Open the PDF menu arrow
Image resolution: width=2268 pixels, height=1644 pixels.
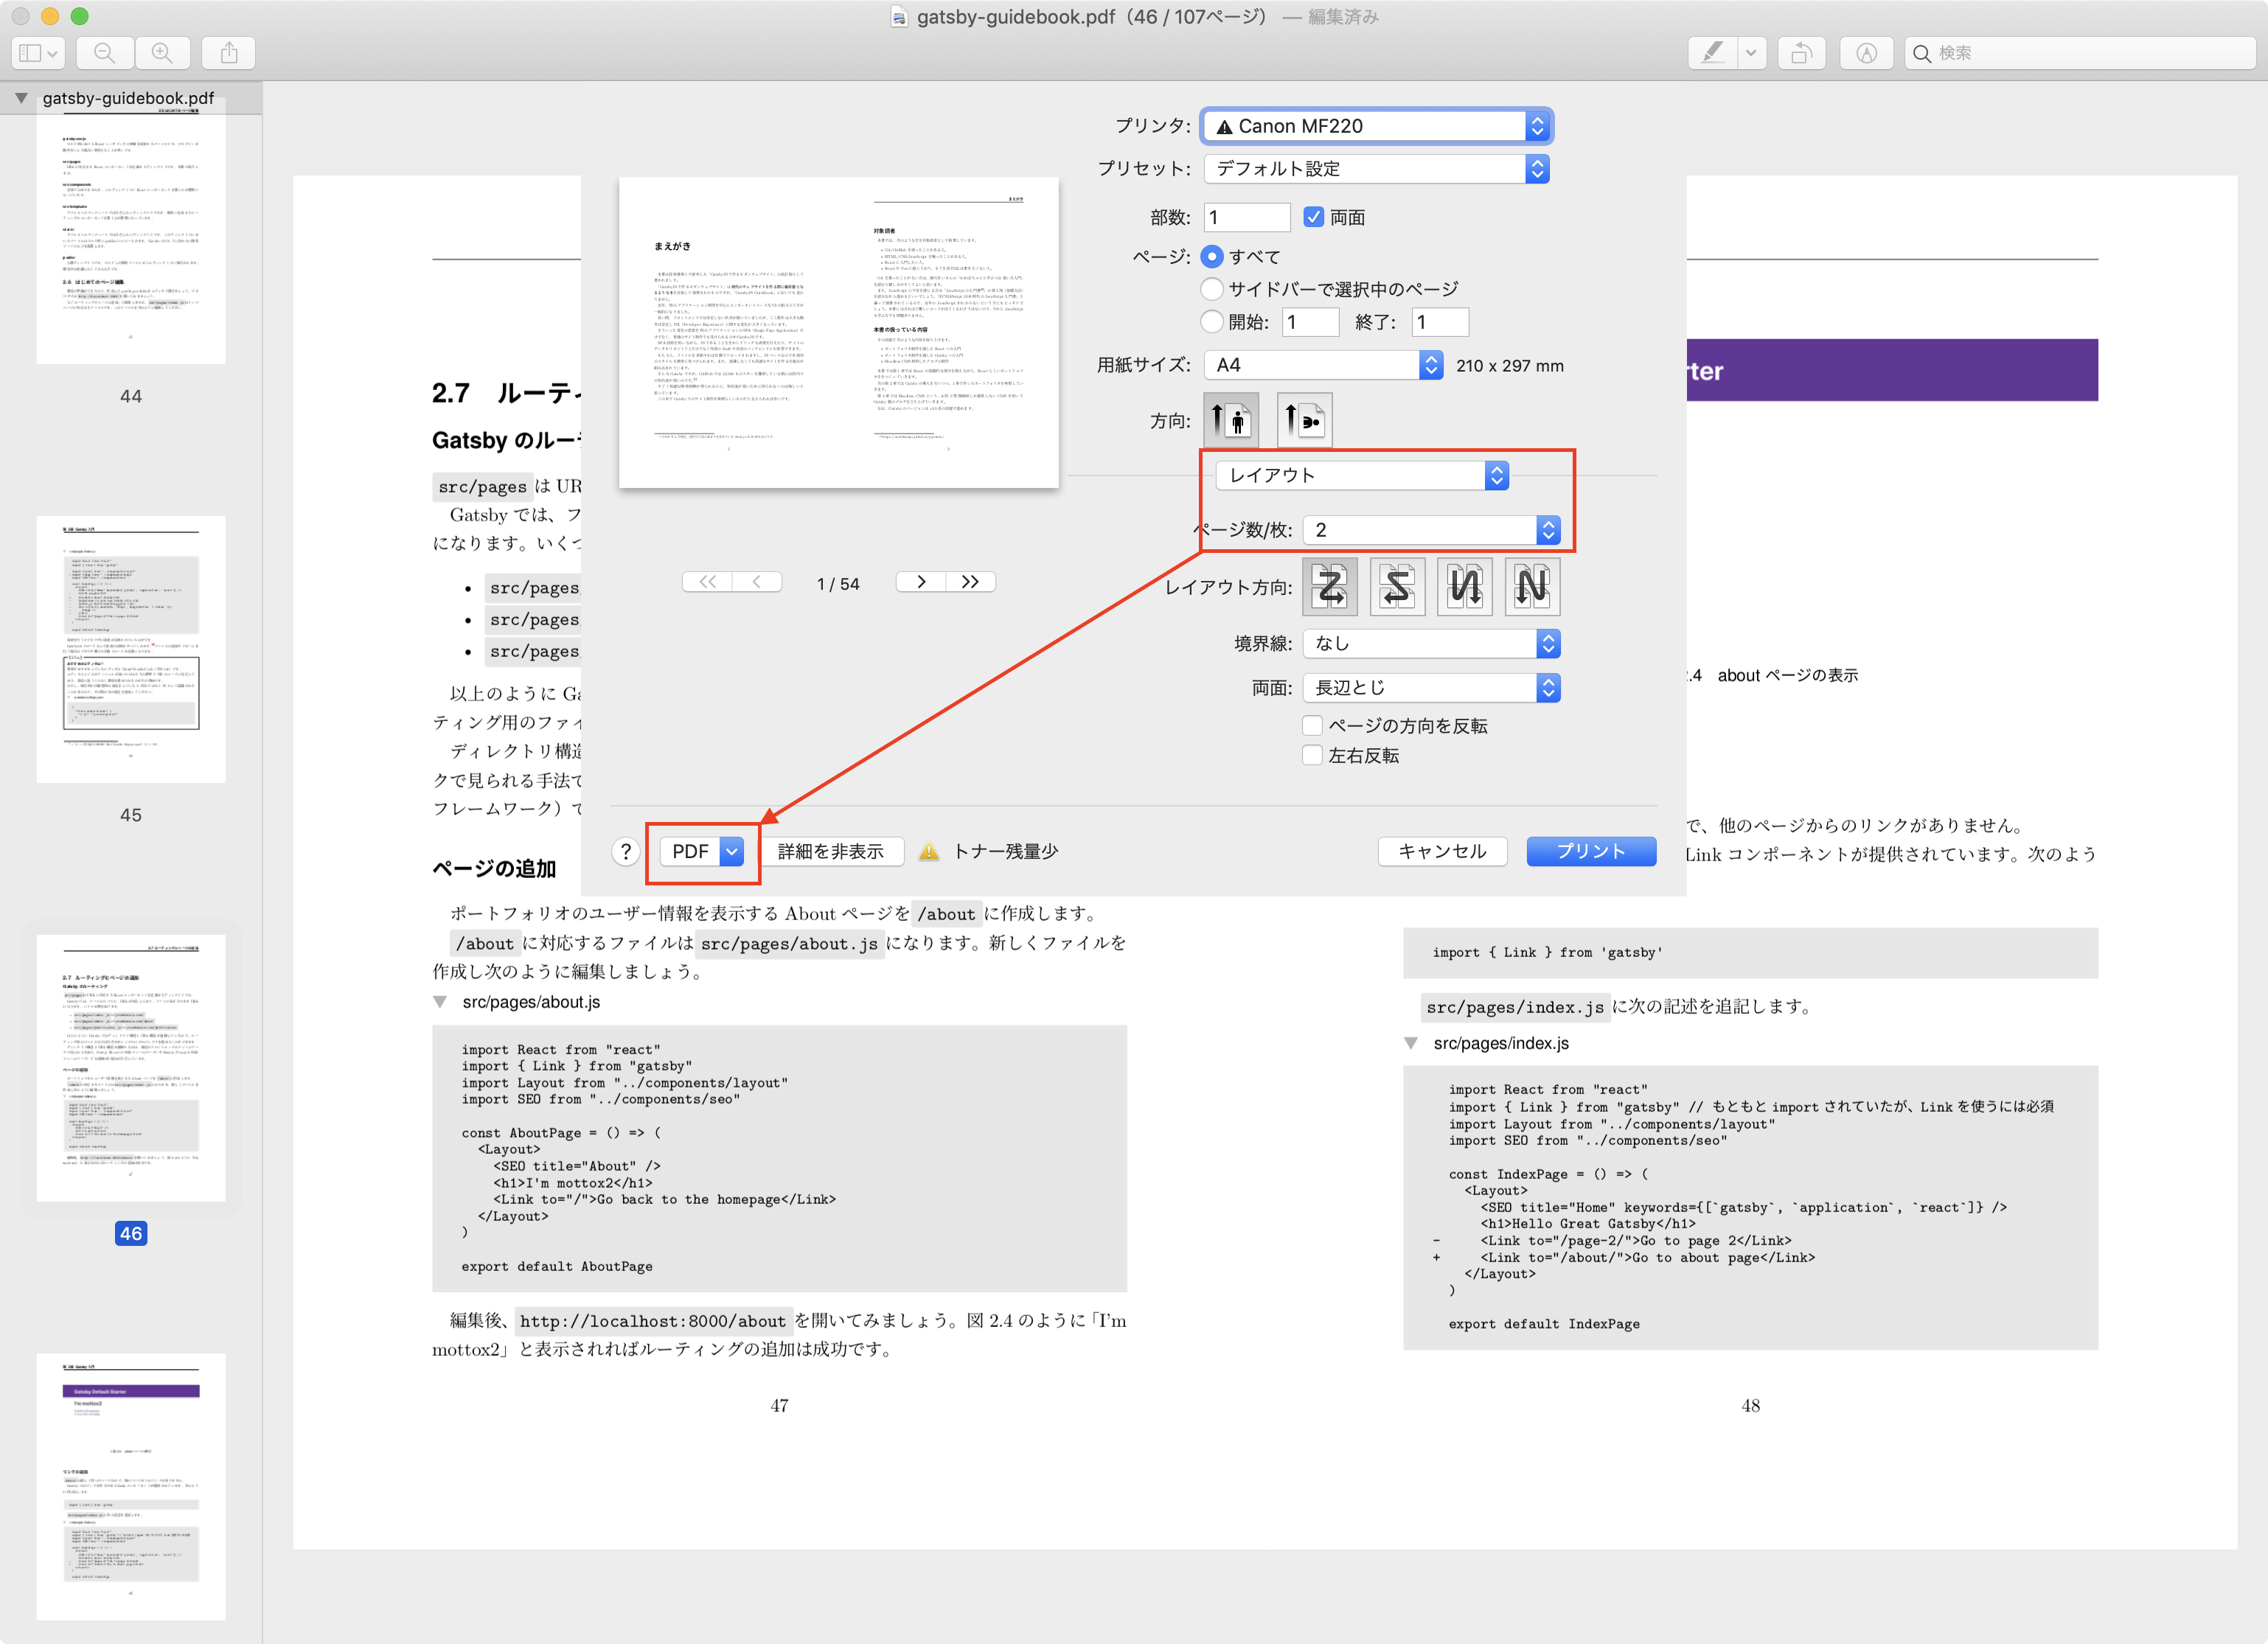click(732, 851)
